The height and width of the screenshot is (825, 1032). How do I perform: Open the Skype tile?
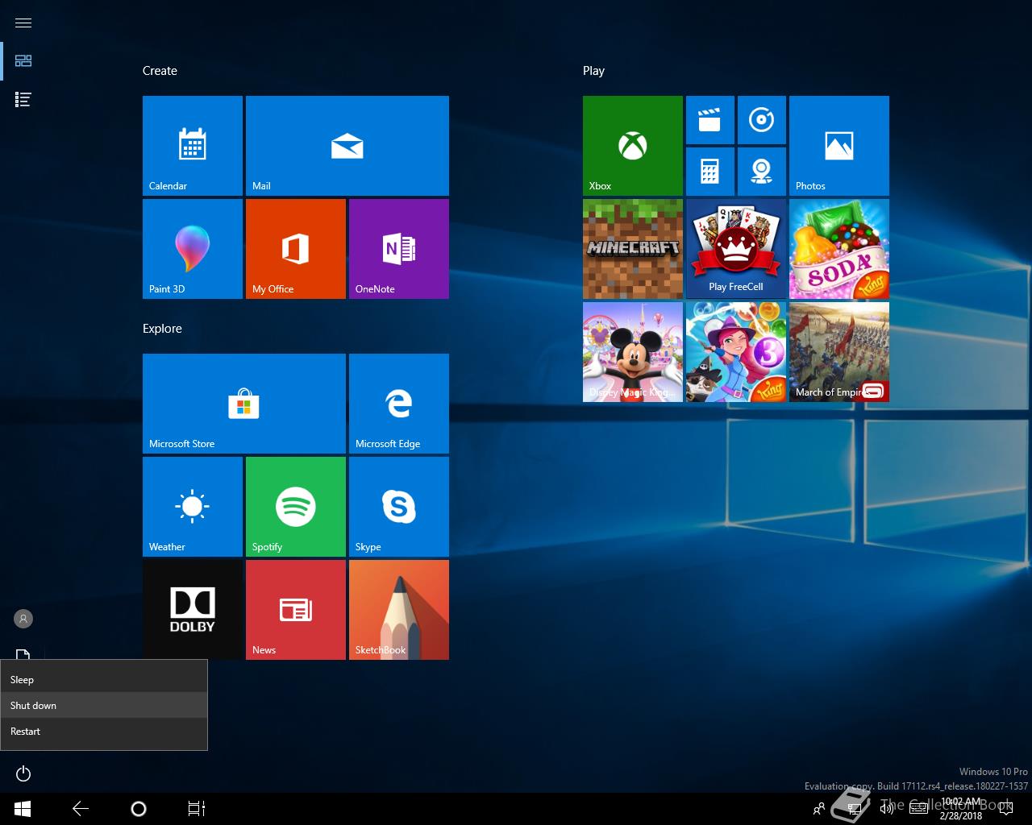(399, 507)
